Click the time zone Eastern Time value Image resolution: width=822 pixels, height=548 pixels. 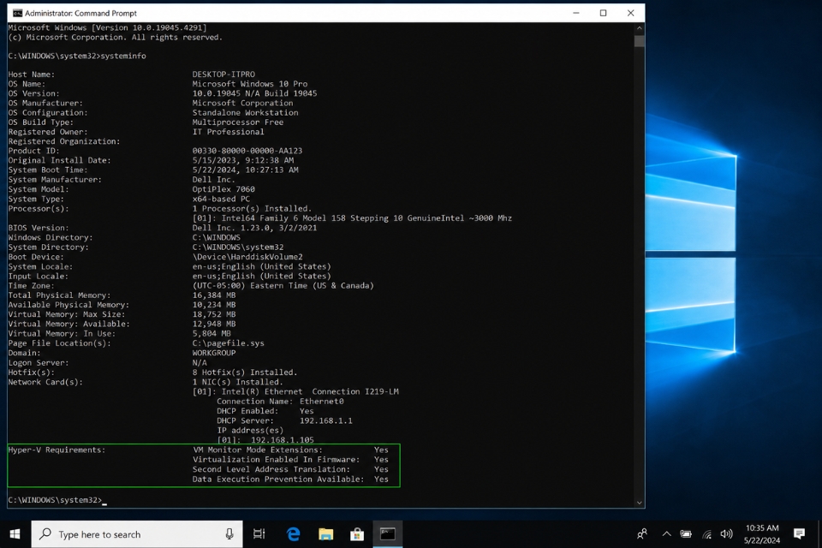283,286
